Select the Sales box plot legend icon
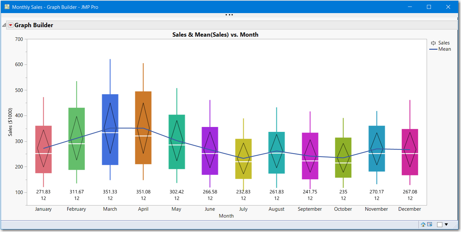 coord(433,43)
